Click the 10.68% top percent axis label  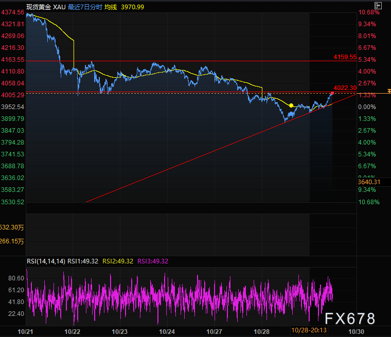pyautogui.click(x=369, y=12)
